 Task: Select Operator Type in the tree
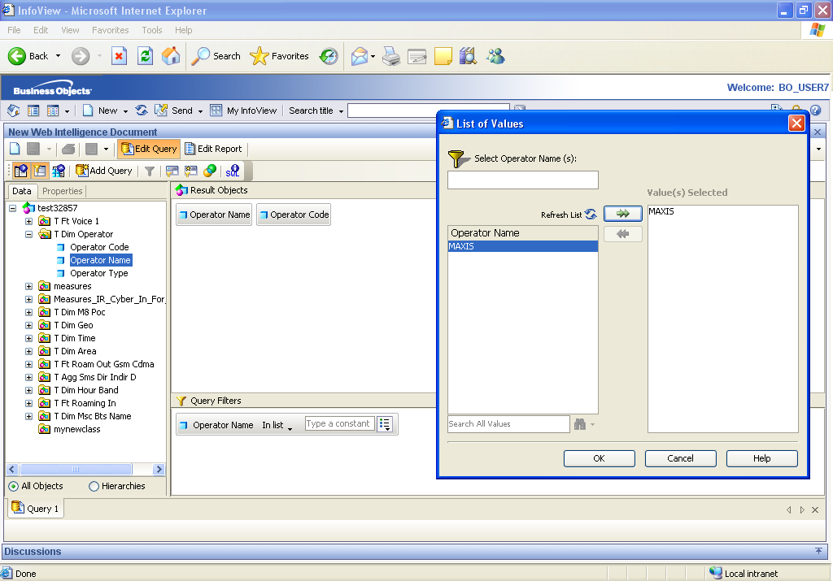98,273
